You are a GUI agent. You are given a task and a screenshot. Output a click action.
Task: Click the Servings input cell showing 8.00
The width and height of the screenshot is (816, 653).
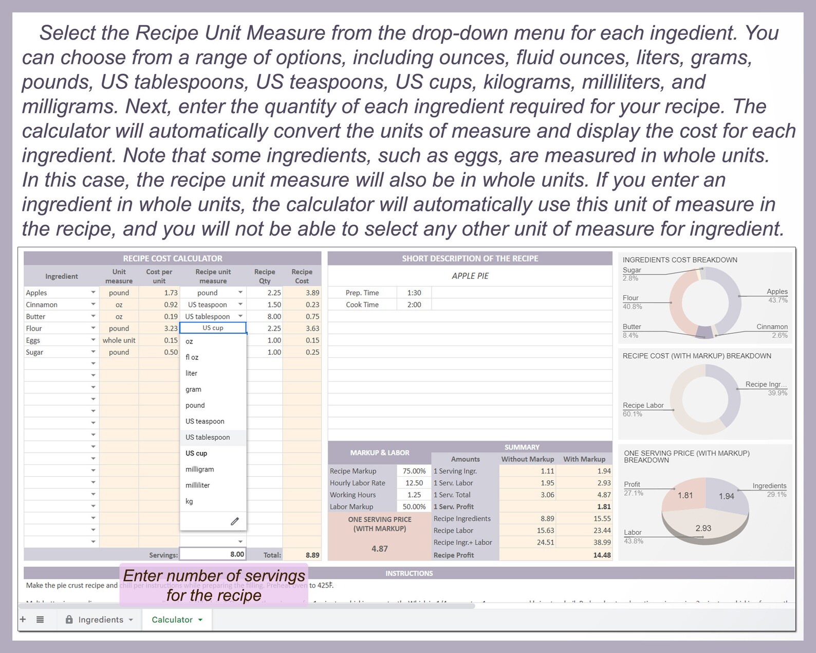213,554
